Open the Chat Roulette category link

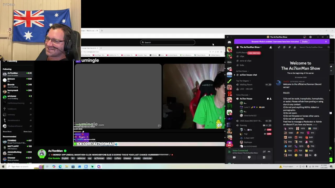click(x=54, y=158)
